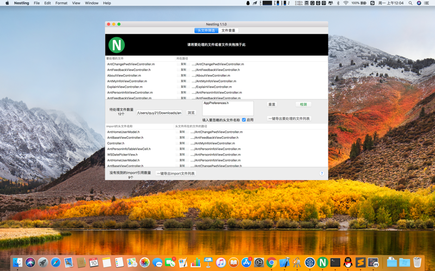
Task: Open Notification Center in menu bar
Action: click(x=427, y=3)
